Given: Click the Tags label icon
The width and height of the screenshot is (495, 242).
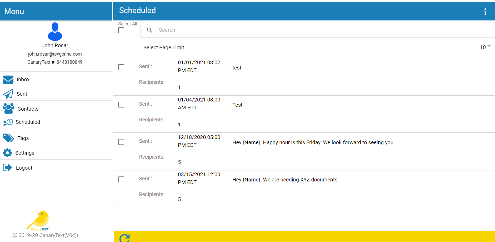Looking at the screenshot, I should tap(8, 138).
